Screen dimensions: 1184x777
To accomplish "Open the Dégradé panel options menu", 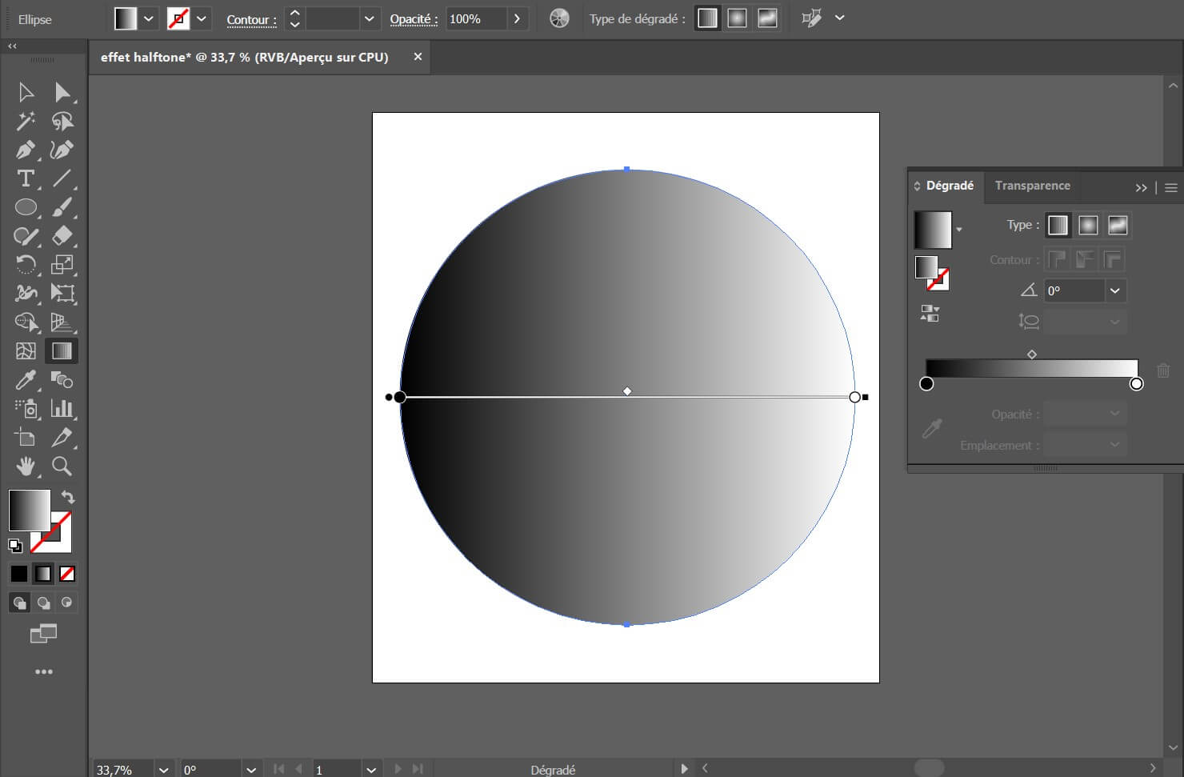I will [1171, 188].
